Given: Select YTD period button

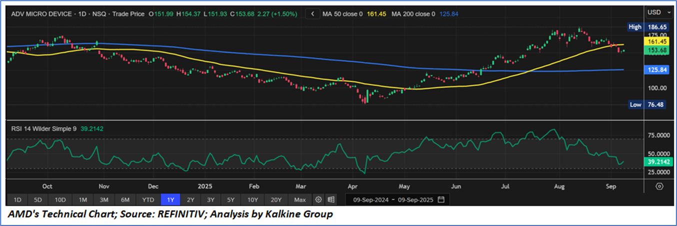Looking at the screenshot, I should tap(147, 200).
